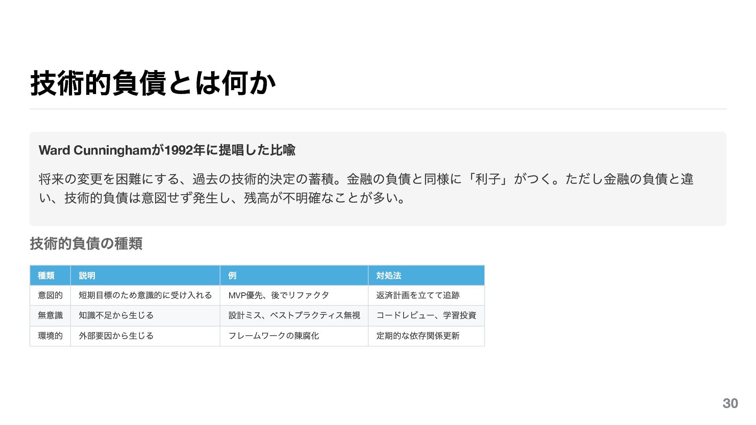Click the cell 知識不足から生じる

[x=116, y=315]
